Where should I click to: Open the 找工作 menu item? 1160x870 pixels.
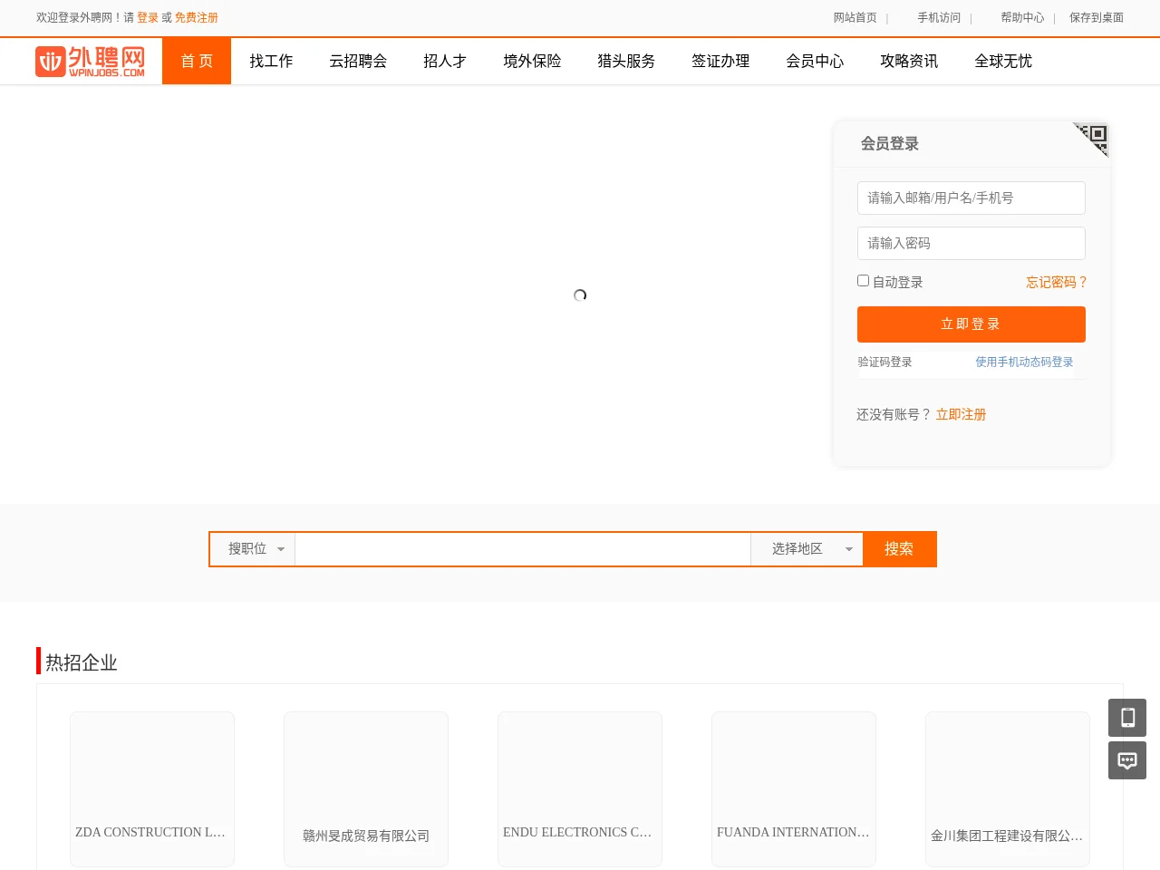click(271, 62)
